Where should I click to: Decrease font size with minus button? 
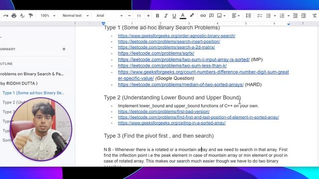(130, 15)
